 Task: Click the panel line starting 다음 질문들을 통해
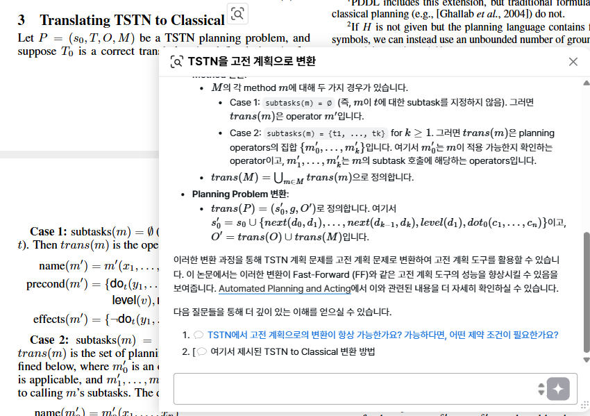(x=283, y=312)
